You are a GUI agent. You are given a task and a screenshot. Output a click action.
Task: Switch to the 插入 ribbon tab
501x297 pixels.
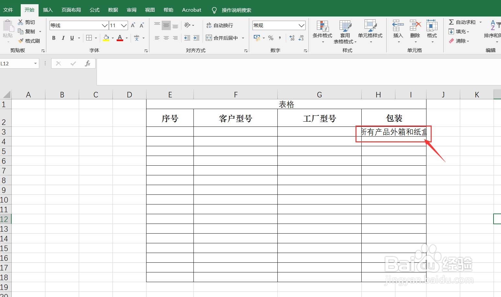[48, 10]
